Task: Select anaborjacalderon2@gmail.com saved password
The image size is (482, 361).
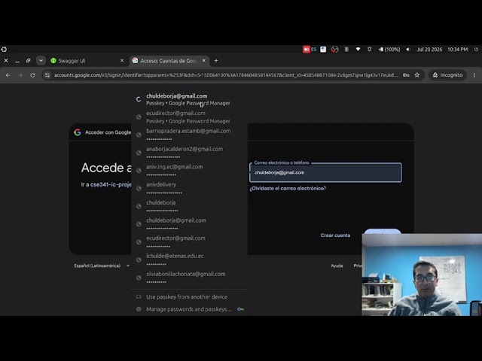Action: tap(189, 153)
